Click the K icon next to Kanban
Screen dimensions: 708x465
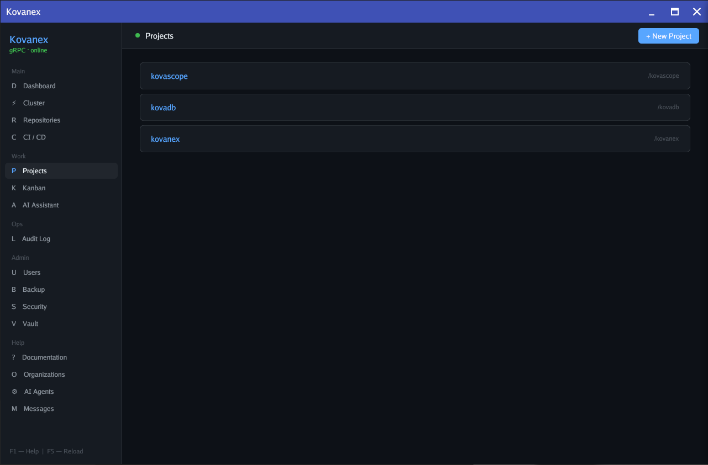[x=13, y=188]
